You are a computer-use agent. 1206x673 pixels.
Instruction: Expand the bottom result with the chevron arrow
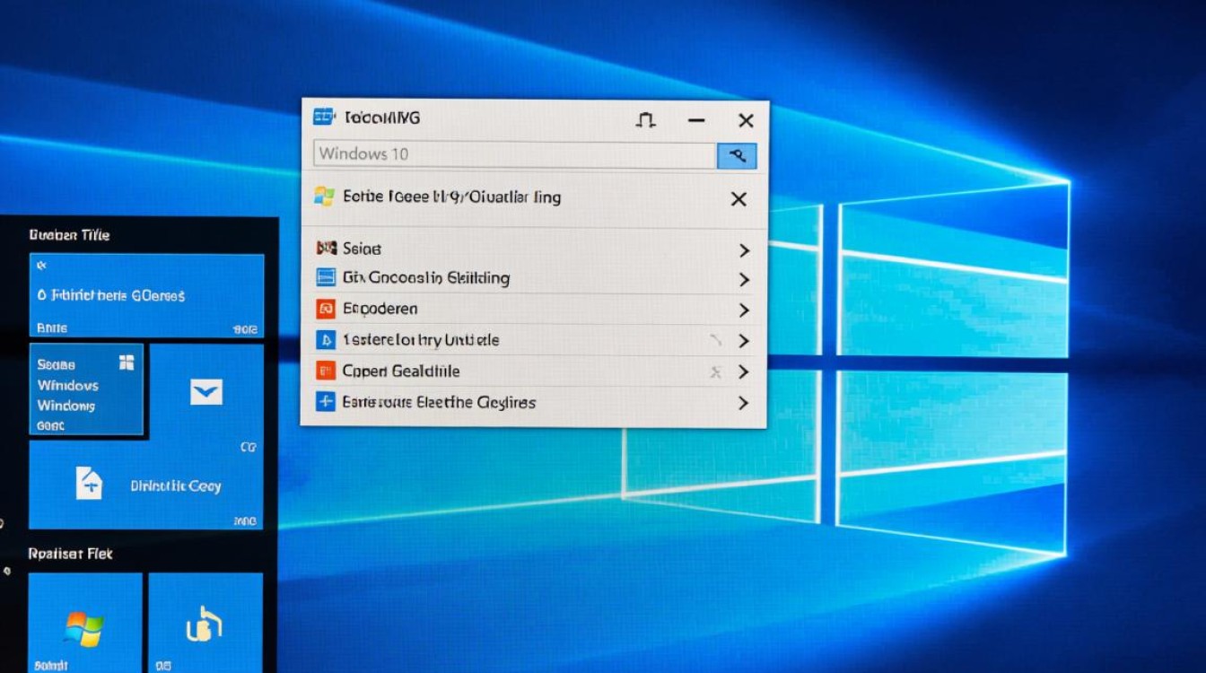(744, 403)
